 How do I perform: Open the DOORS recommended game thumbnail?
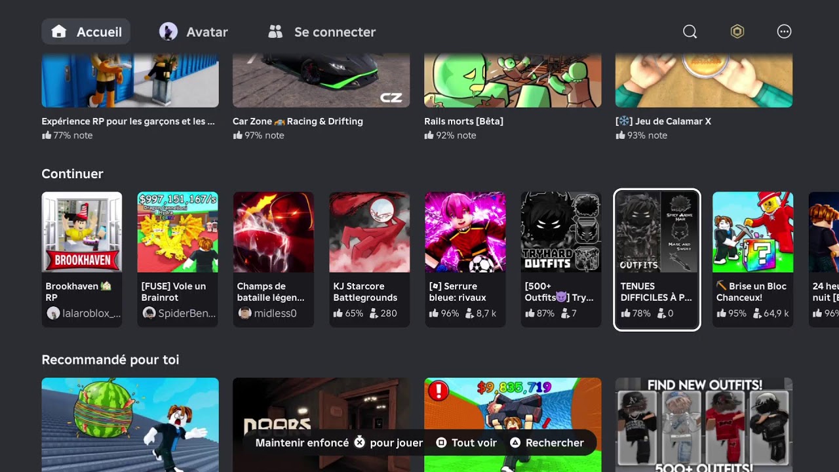point(321,425)
